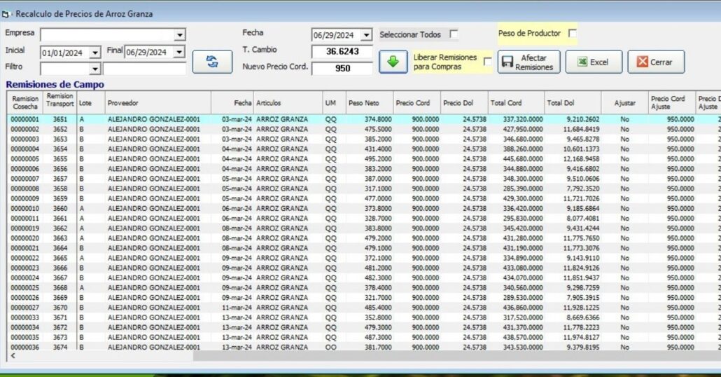Check Liberar Remisiones para Compras
The height and width of the screenshot is (377, 721).
pos(487,62)
